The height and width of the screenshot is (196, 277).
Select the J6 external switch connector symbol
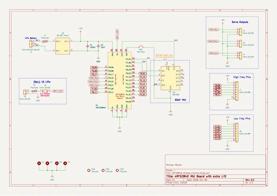[x=45, y=91]
